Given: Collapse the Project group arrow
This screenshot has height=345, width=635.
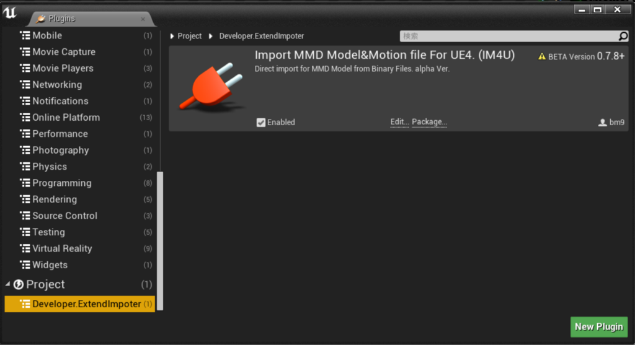Looking at the screenshot, I should [7, 284].
